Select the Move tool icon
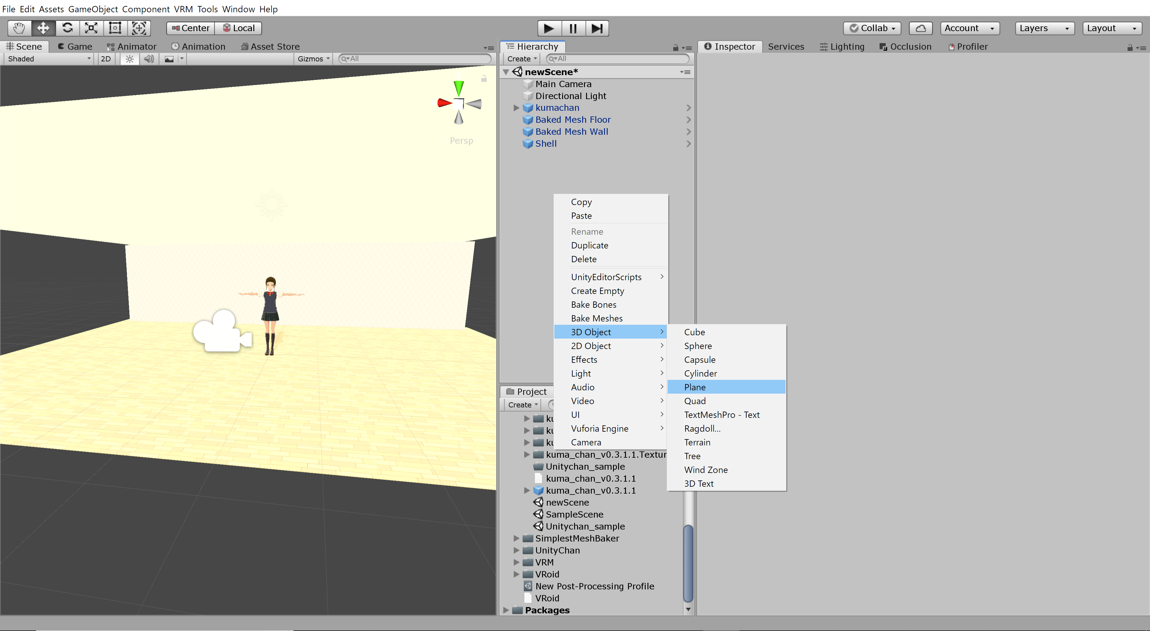Viewport: 1150px width, 631px height. [x=43, y=28]
